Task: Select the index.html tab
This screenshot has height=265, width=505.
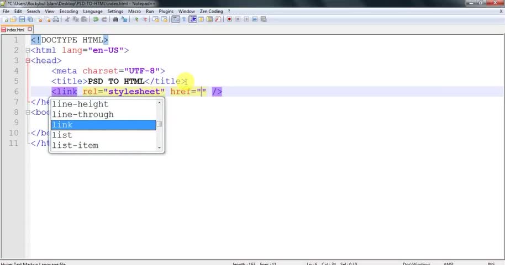Action: click(x=15, y=30)
